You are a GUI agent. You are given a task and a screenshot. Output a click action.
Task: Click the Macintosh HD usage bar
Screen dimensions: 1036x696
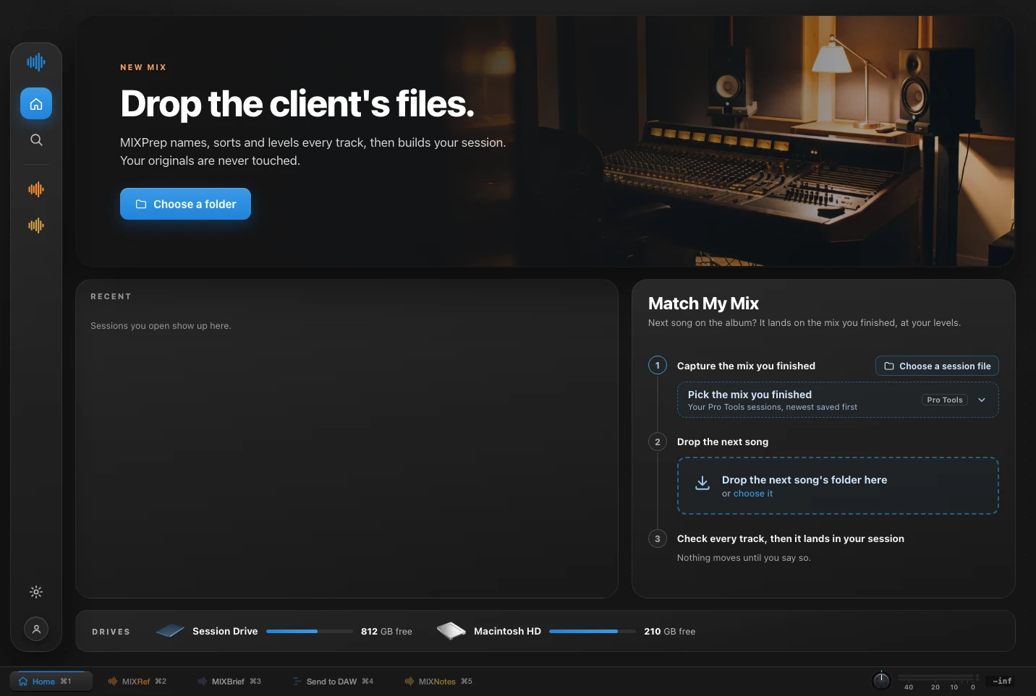593,631
